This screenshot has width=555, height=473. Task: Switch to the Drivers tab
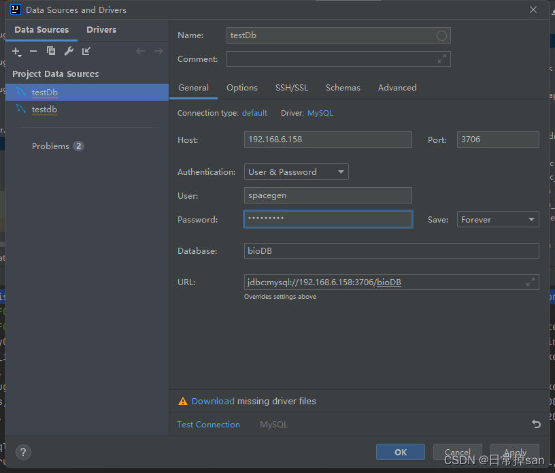101,30
